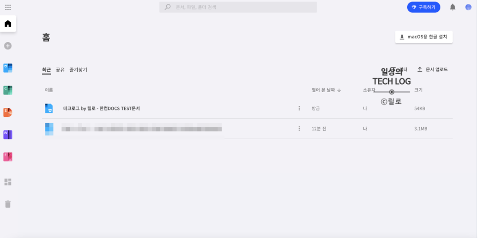Open Hancell spreadsheet sidebar icon
The image size is (478, 238).
click(x=8, y=90)
